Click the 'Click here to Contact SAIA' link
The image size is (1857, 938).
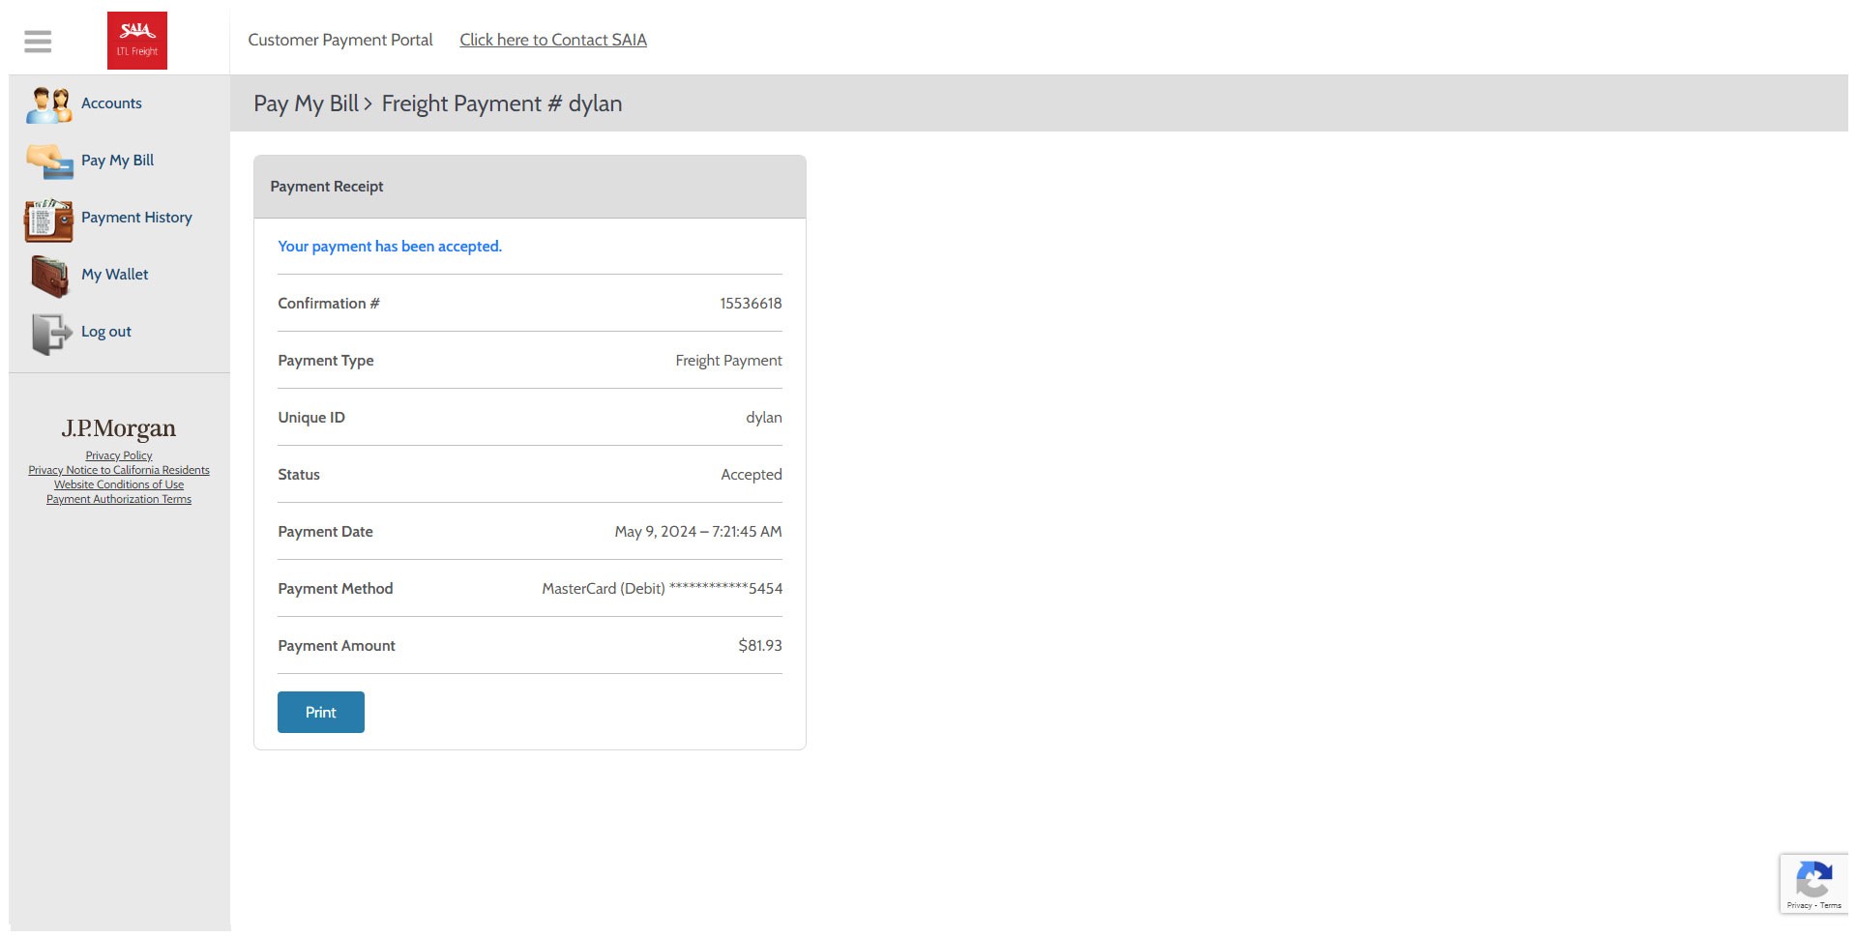[553, 40]
